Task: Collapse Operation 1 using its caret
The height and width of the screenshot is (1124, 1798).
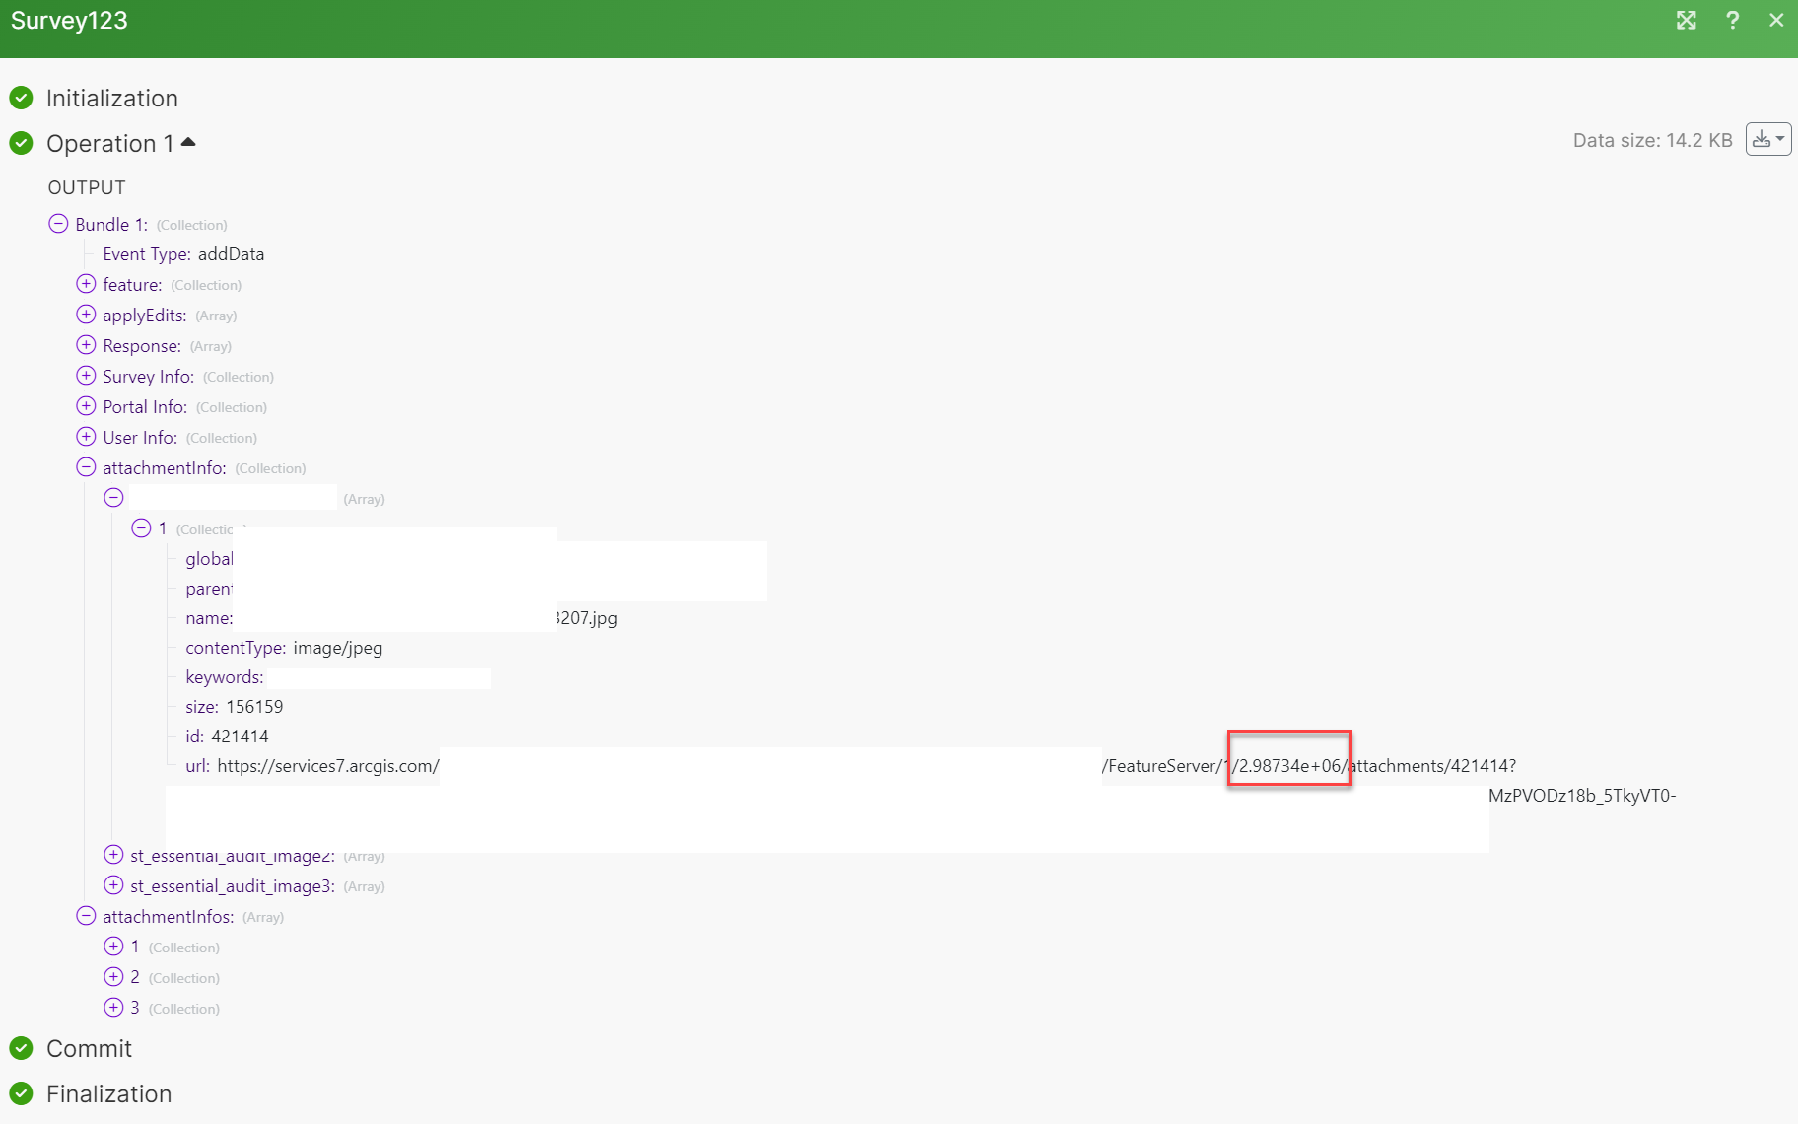Action: (189, 141)
